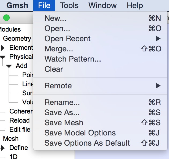
Task: Select the Surface item under Add
Action: tap(28, 93)
